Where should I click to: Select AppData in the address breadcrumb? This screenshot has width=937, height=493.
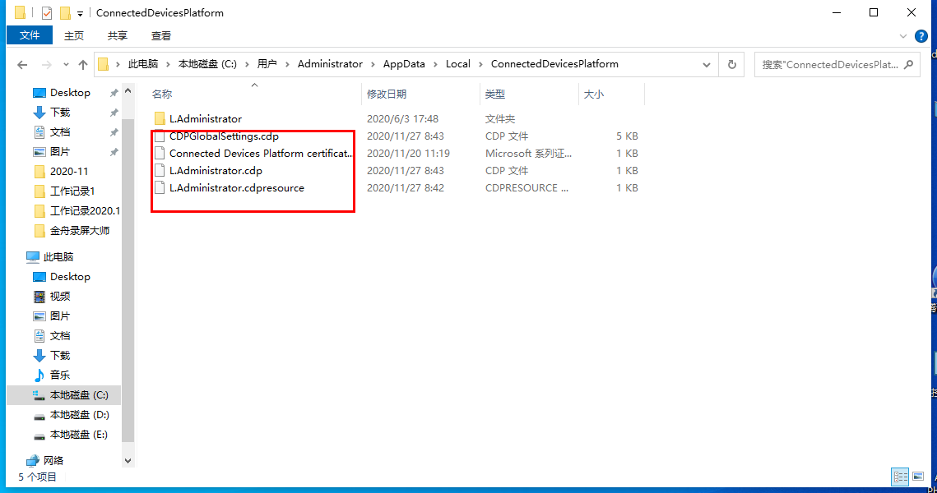point(404,64)
